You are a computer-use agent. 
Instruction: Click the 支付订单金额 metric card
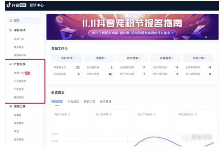[x=153, y=117]
